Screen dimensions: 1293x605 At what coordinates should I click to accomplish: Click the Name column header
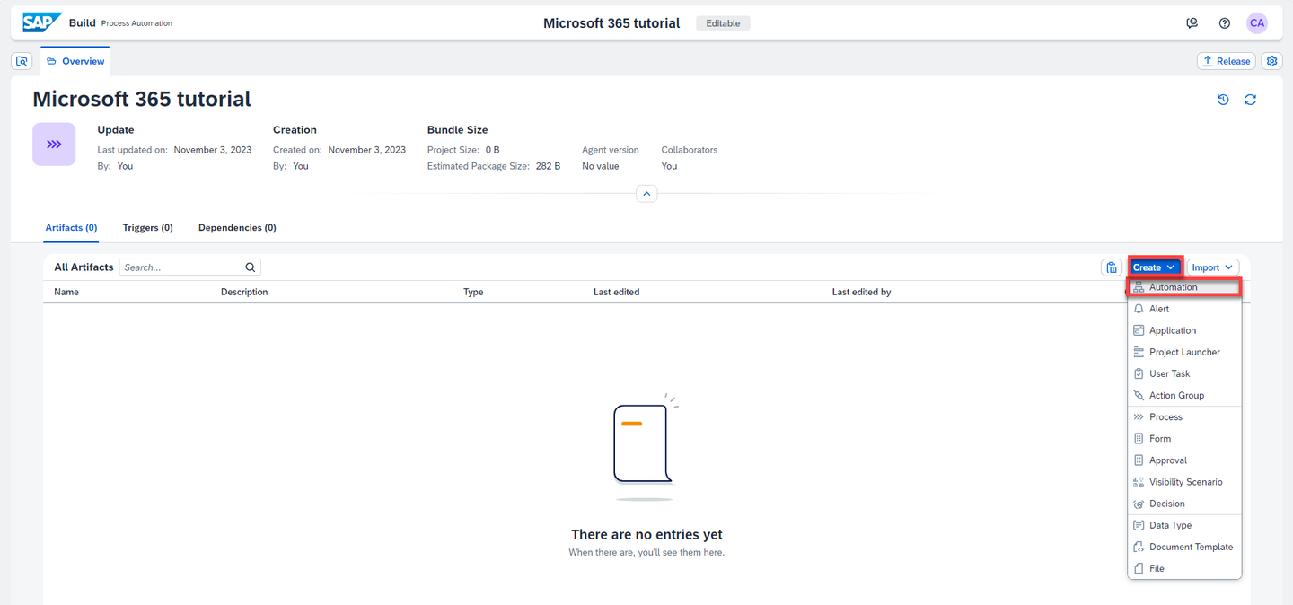pos(66,292)
